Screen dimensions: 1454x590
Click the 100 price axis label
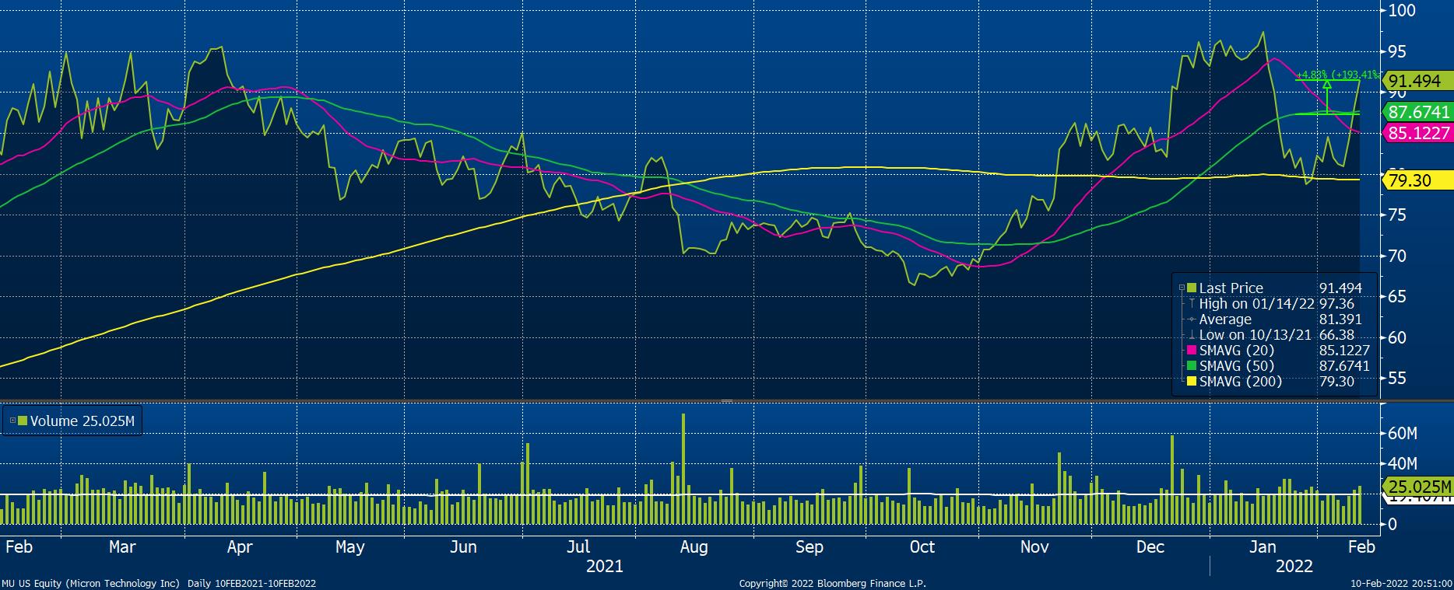pos(1402,11)
